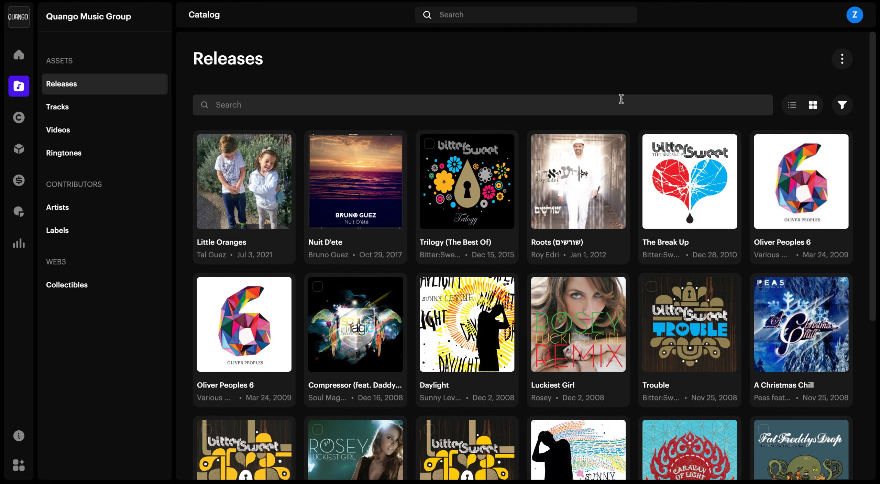880x484 pixels.
Task: Click artist name Tal Guez
Action: click(x=211, y=255)
